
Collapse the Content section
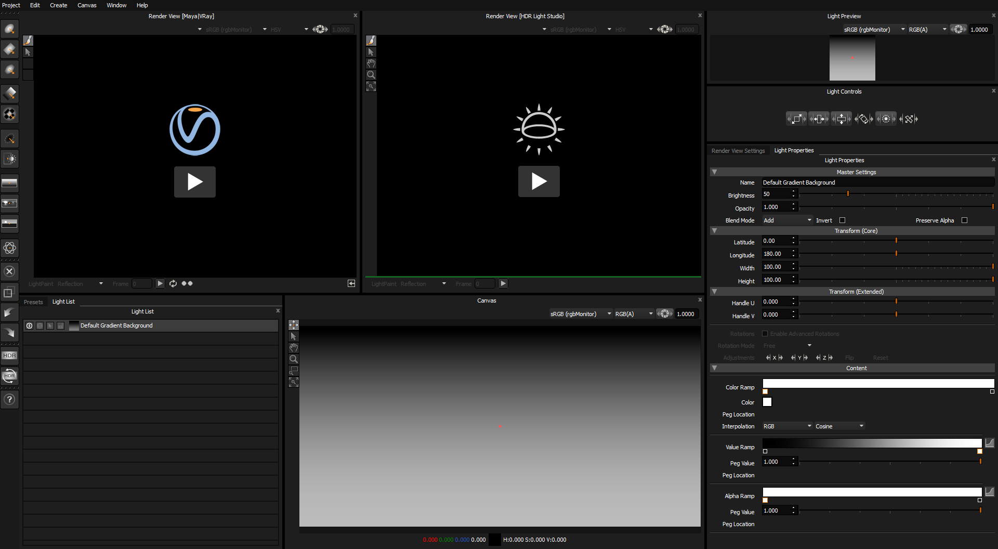[x=714, y=368]
